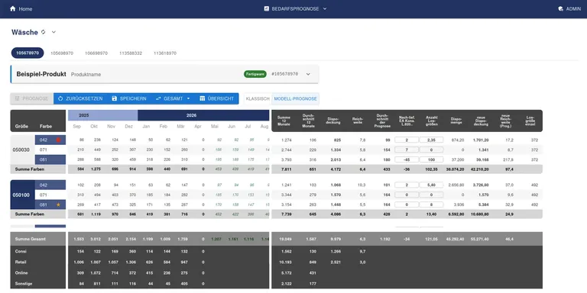Click the Dez month column header
This screenshot has height=293, width=587.
tap(128, 127)
